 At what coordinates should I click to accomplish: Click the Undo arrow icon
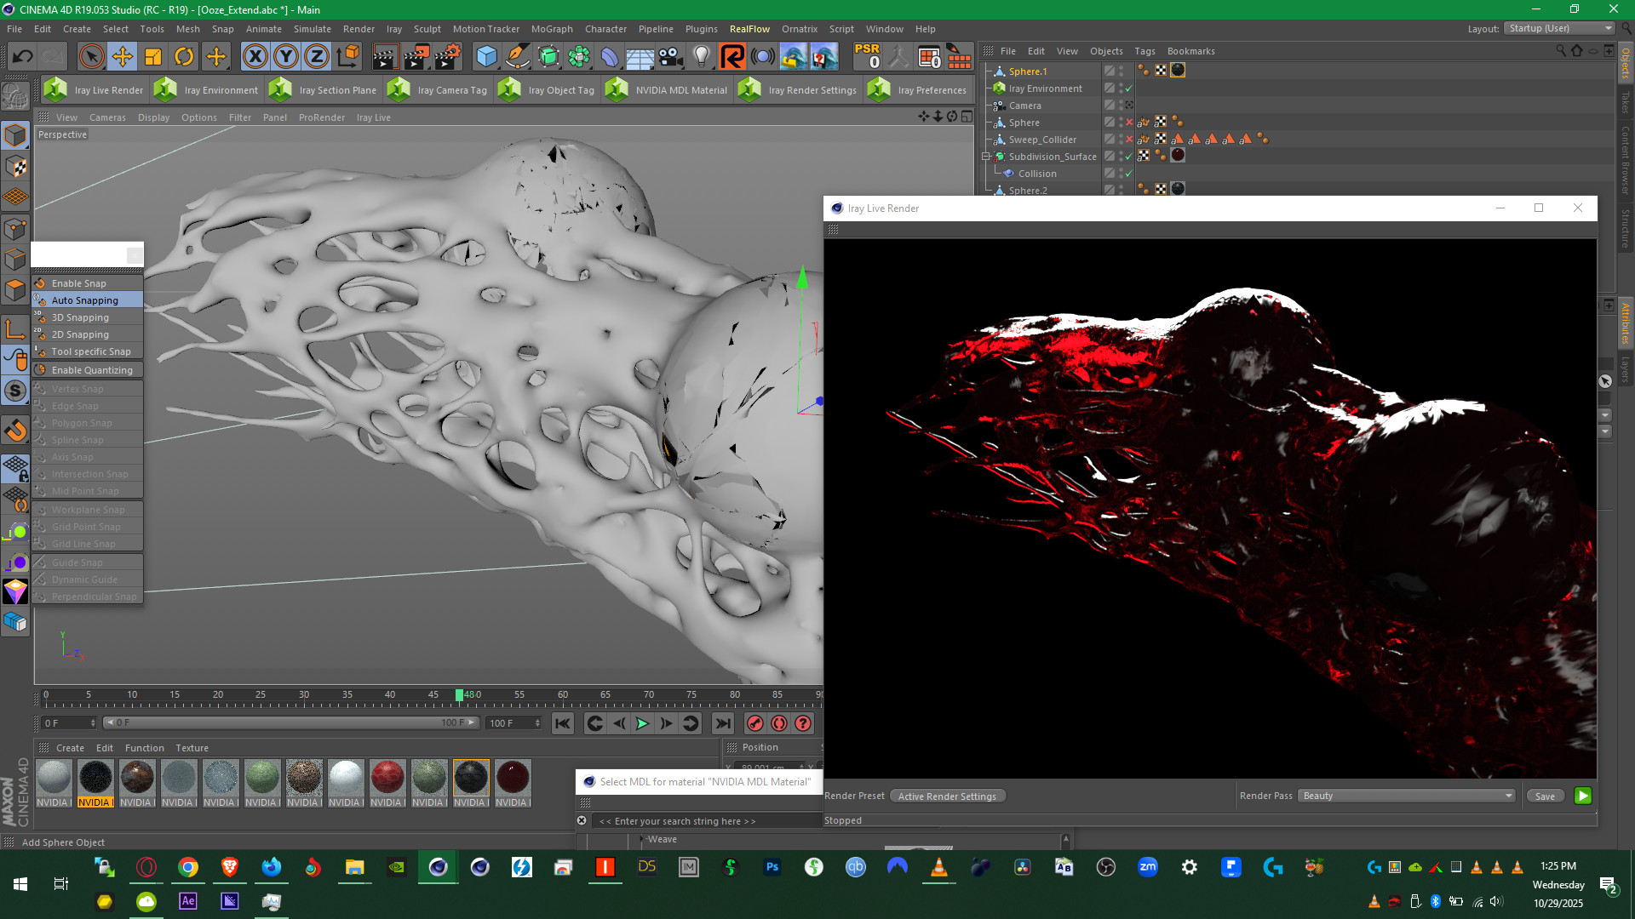23,57
